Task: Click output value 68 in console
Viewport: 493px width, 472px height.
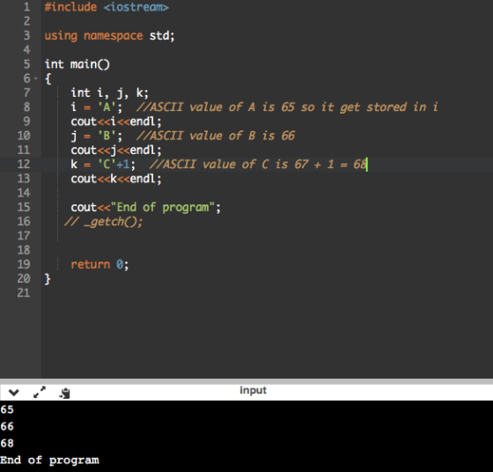Action: click(7, 444)
